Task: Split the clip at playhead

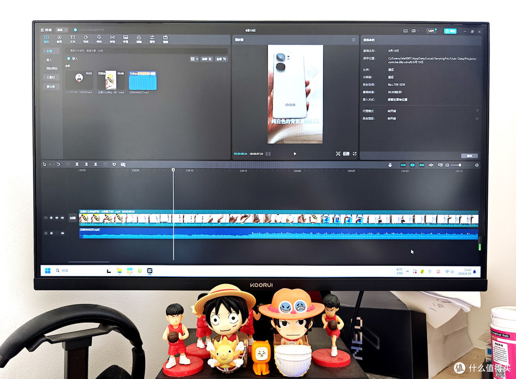Action: coord(77,164)
